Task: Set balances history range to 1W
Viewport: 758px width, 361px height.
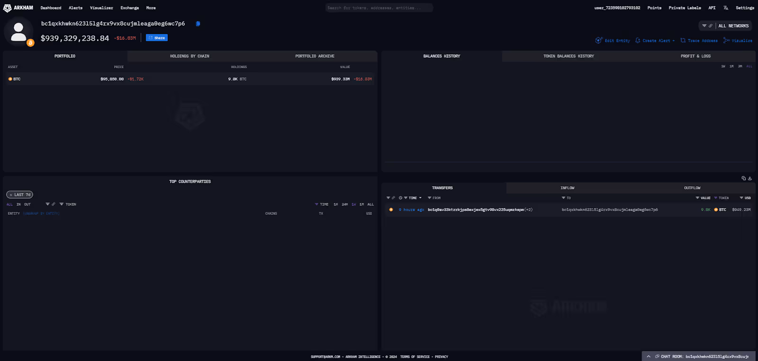Action: (723, 66)
